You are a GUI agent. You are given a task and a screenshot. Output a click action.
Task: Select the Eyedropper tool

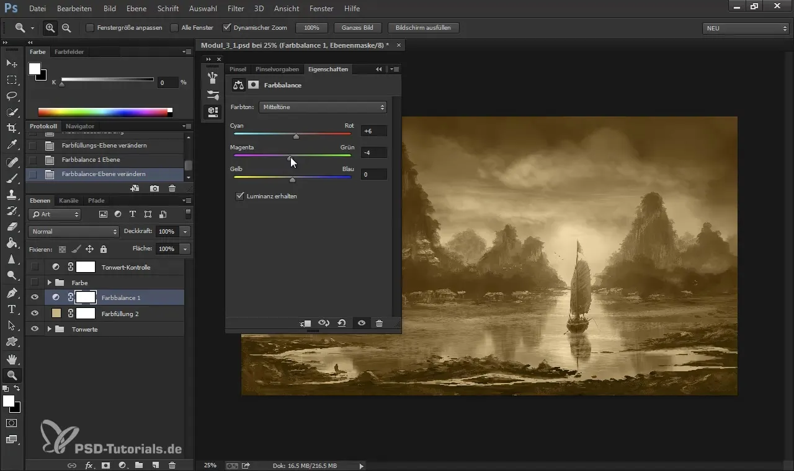[12, 145]
